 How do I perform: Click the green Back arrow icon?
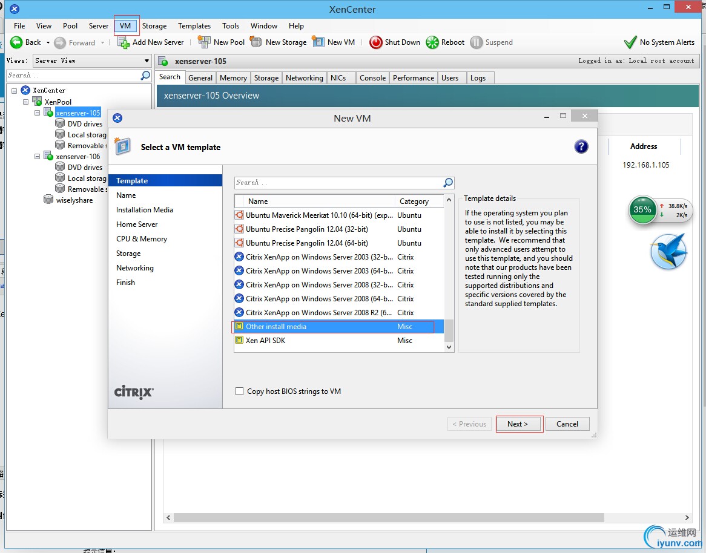(16, 42)
